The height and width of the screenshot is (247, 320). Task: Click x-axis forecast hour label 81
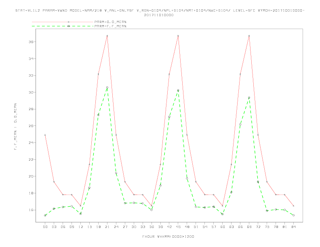point(285,227)
